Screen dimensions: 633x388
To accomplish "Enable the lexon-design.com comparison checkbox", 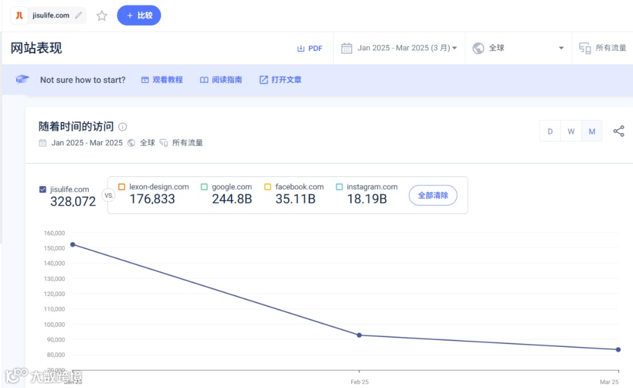I will point(121,187).
